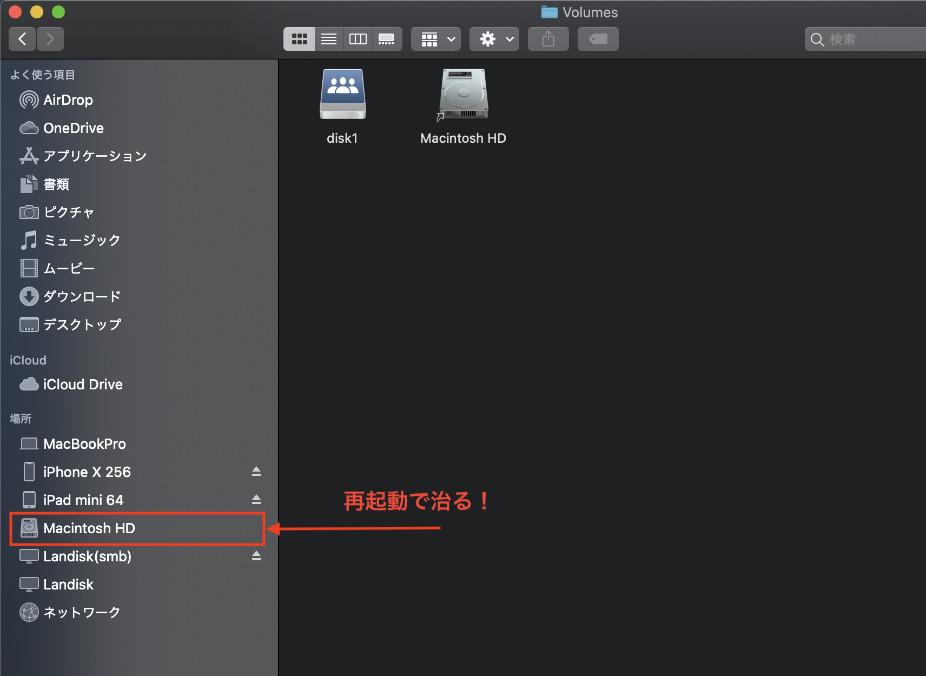
Task: Select iPhone X 256 in the sidebar
Action: [x=140, y=472]
